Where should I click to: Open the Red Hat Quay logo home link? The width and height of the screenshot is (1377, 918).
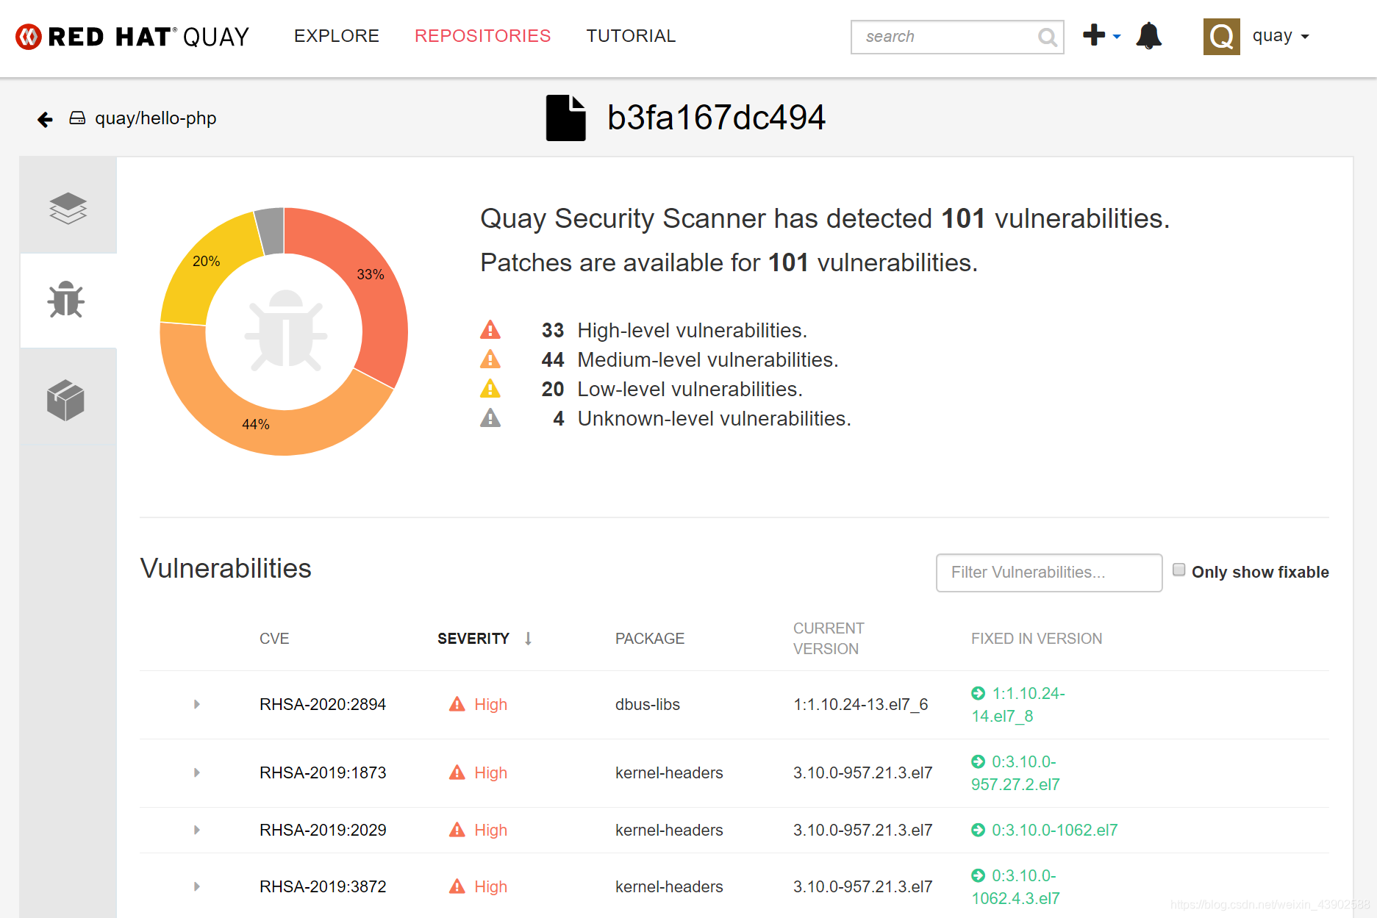click(132, 36)
